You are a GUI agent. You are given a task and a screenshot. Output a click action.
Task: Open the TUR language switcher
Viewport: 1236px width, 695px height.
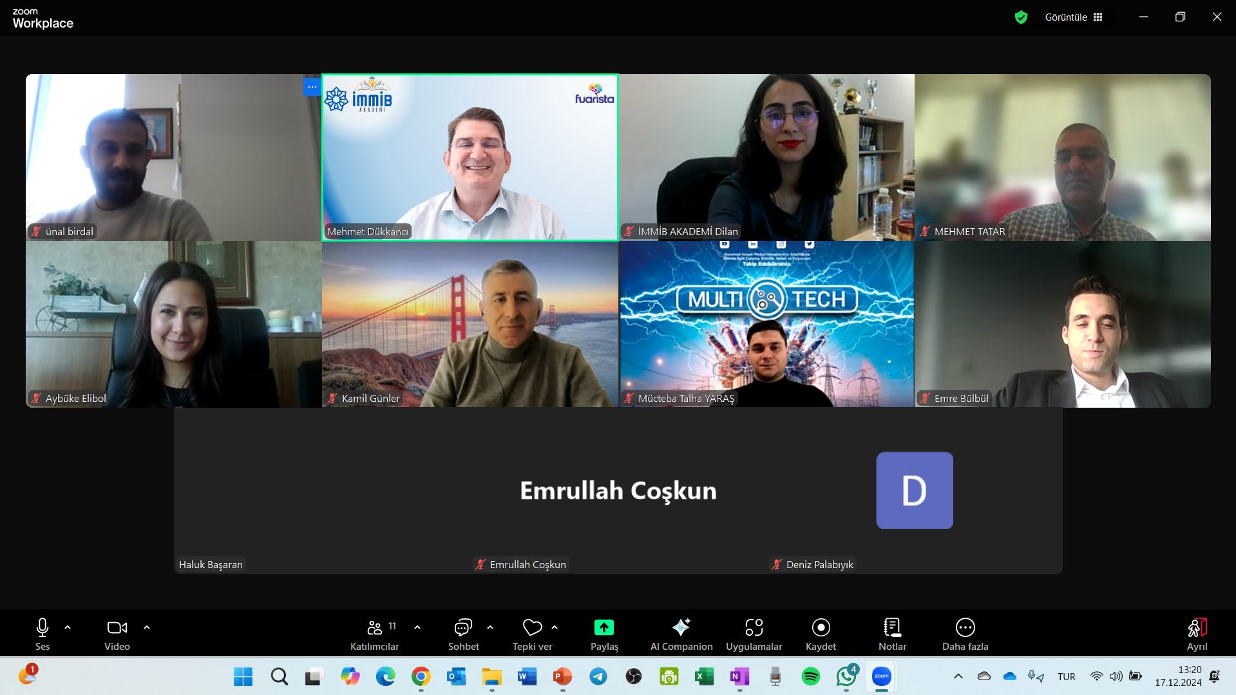click(1066, 676)
